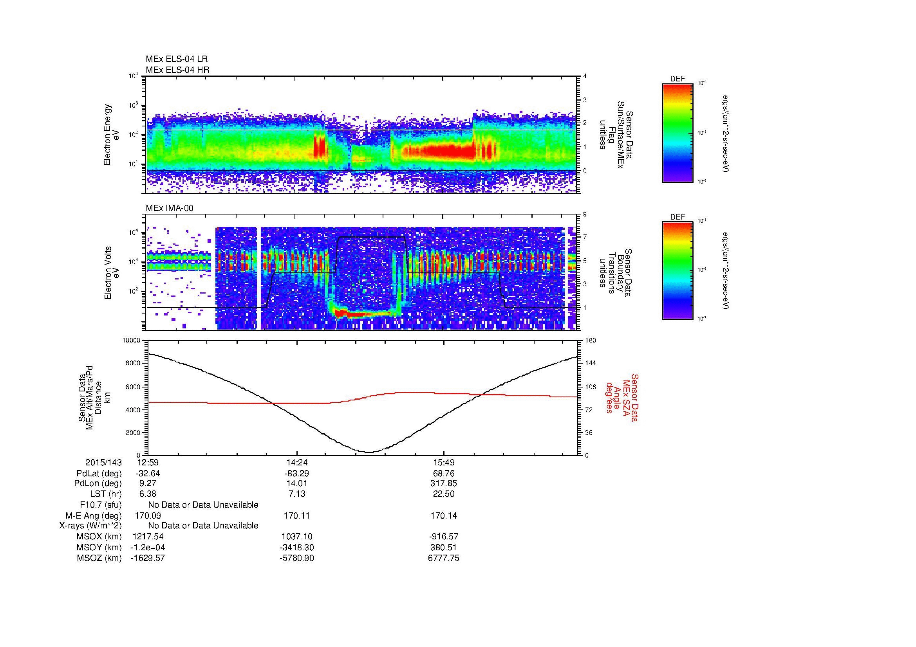Click the MSOZ value 6777.75
Screen dimensions: 916x647
[x=444, y=558]
